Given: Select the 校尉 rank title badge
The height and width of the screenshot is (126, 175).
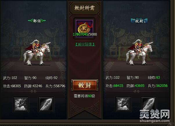Looking at the screenshot, I should click(x=139, y=21).
